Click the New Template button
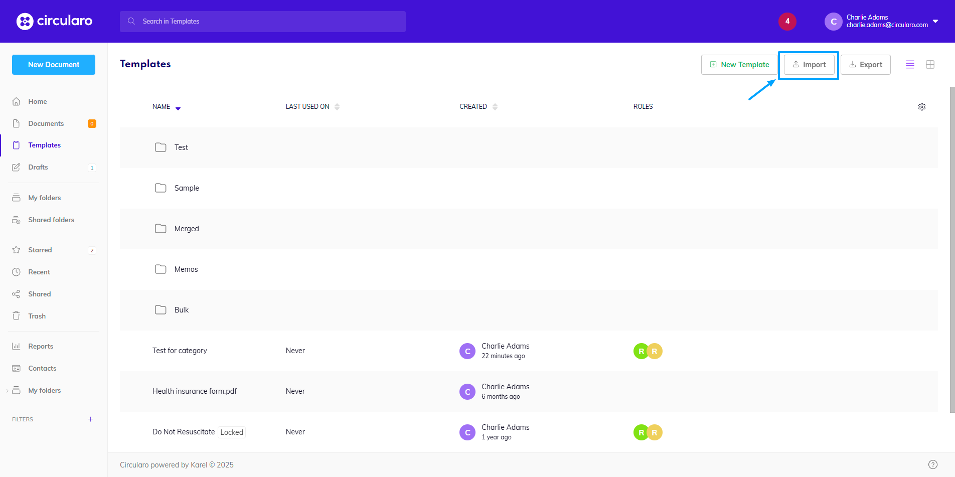 click(739, 64)
